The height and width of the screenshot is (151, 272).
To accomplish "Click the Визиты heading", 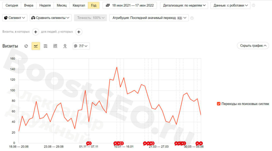I will tap(10, 46).
